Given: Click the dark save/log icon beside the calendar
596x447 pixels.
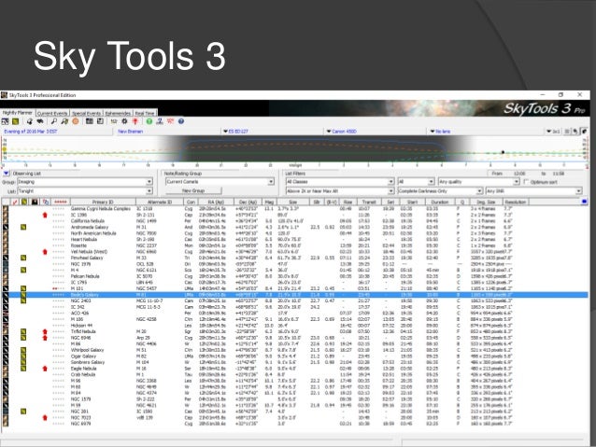Looking at the screenshot, I should (100, 121).
